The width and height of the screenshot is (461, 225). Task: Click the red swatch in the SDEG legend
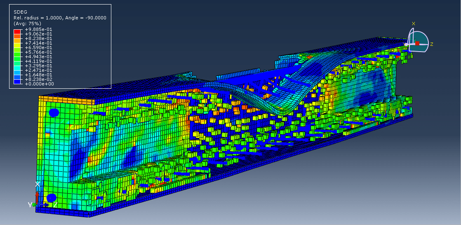[17, 31]
